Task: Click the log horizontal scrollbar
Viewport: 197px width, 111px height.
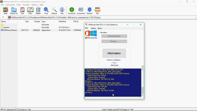Action: click(113, 98)
